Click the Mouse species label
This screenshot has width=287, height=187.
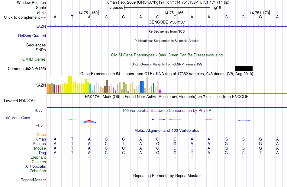click(x=40, y=148)
